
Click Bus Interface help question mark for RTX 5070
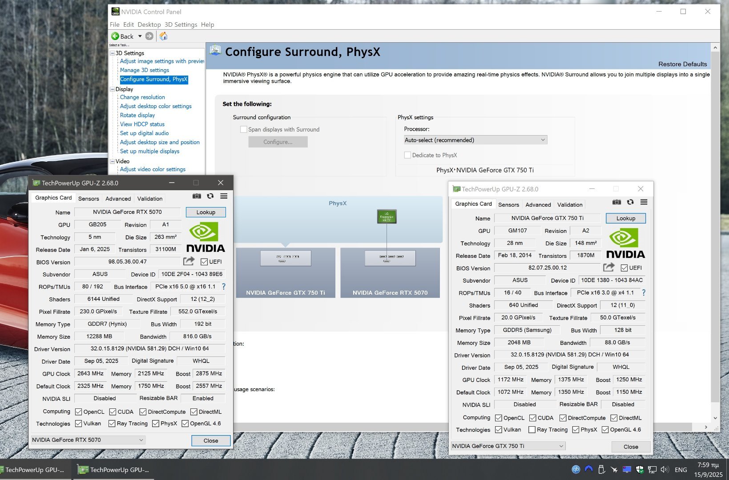[224, 287]
